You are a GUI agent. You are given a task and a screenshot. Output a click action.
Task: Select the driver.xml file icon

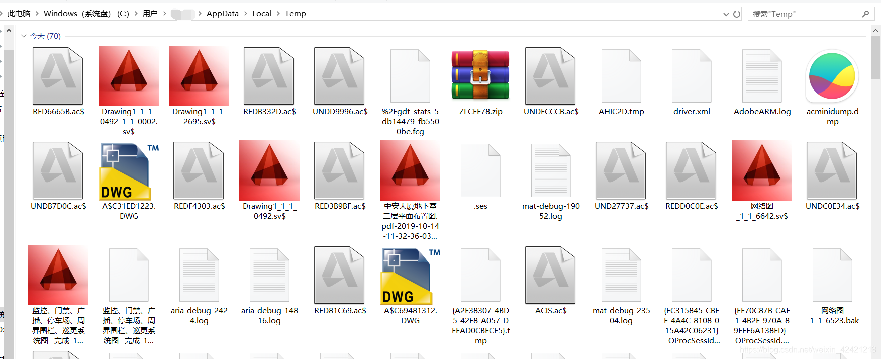[692, 76]
